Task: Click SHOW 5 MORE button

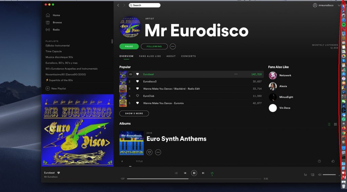Action: [x=134, y=114]
